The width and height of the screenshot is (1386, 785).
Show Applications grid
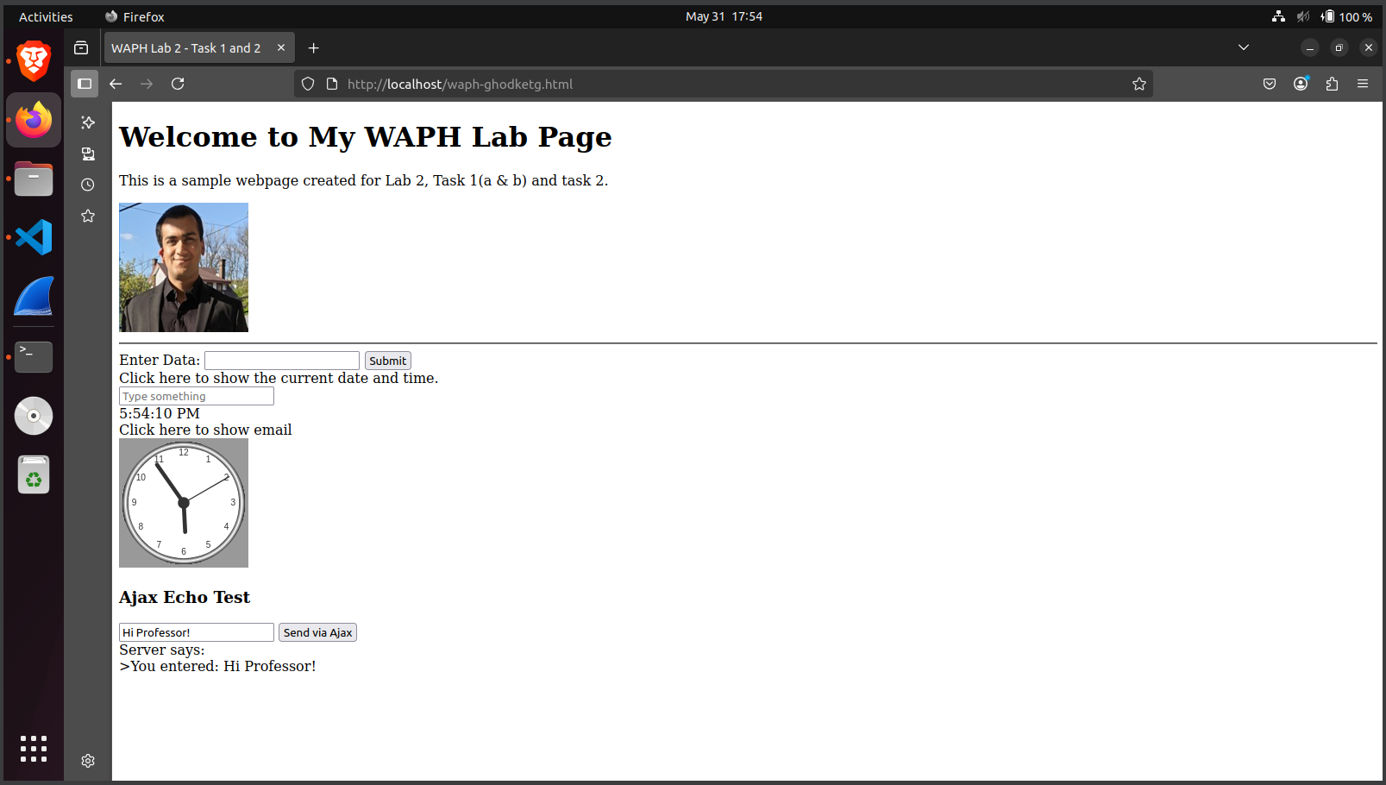34,748
